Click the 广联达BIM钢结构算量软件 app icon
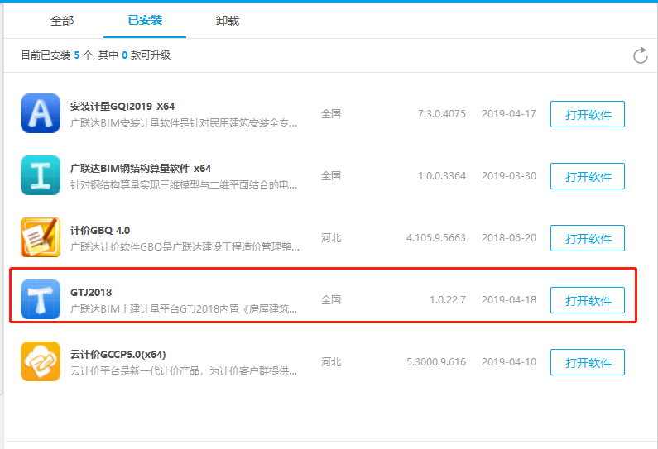Viewport: 658px width, 449px height. [x=41, y=175]
